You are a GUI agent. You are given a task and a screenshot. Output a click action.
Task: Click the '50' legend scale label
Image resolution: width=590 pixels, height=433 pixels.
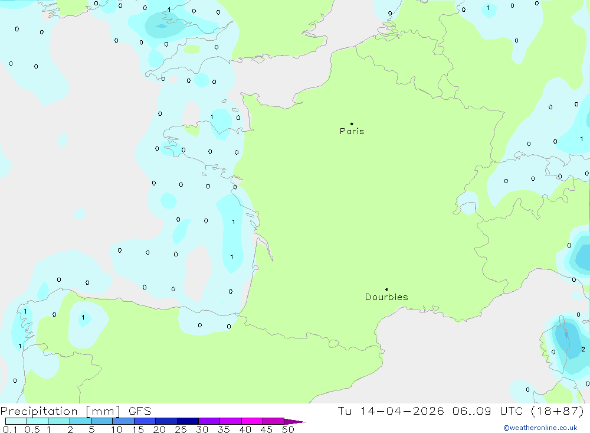(289, 429)
